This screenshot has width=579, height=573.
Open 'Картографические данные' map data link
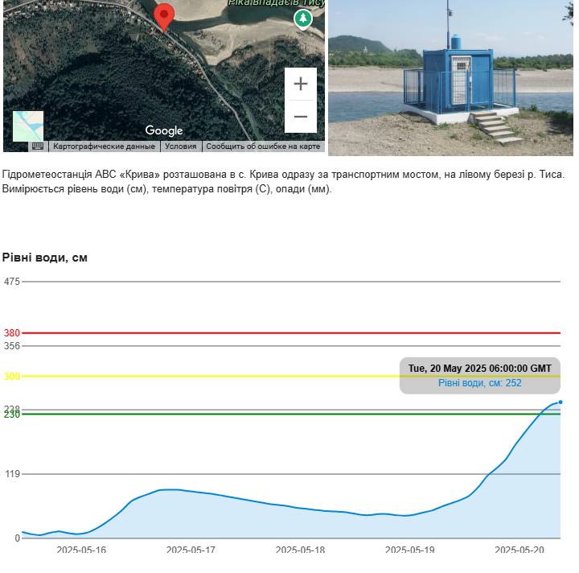coord(104,146)
